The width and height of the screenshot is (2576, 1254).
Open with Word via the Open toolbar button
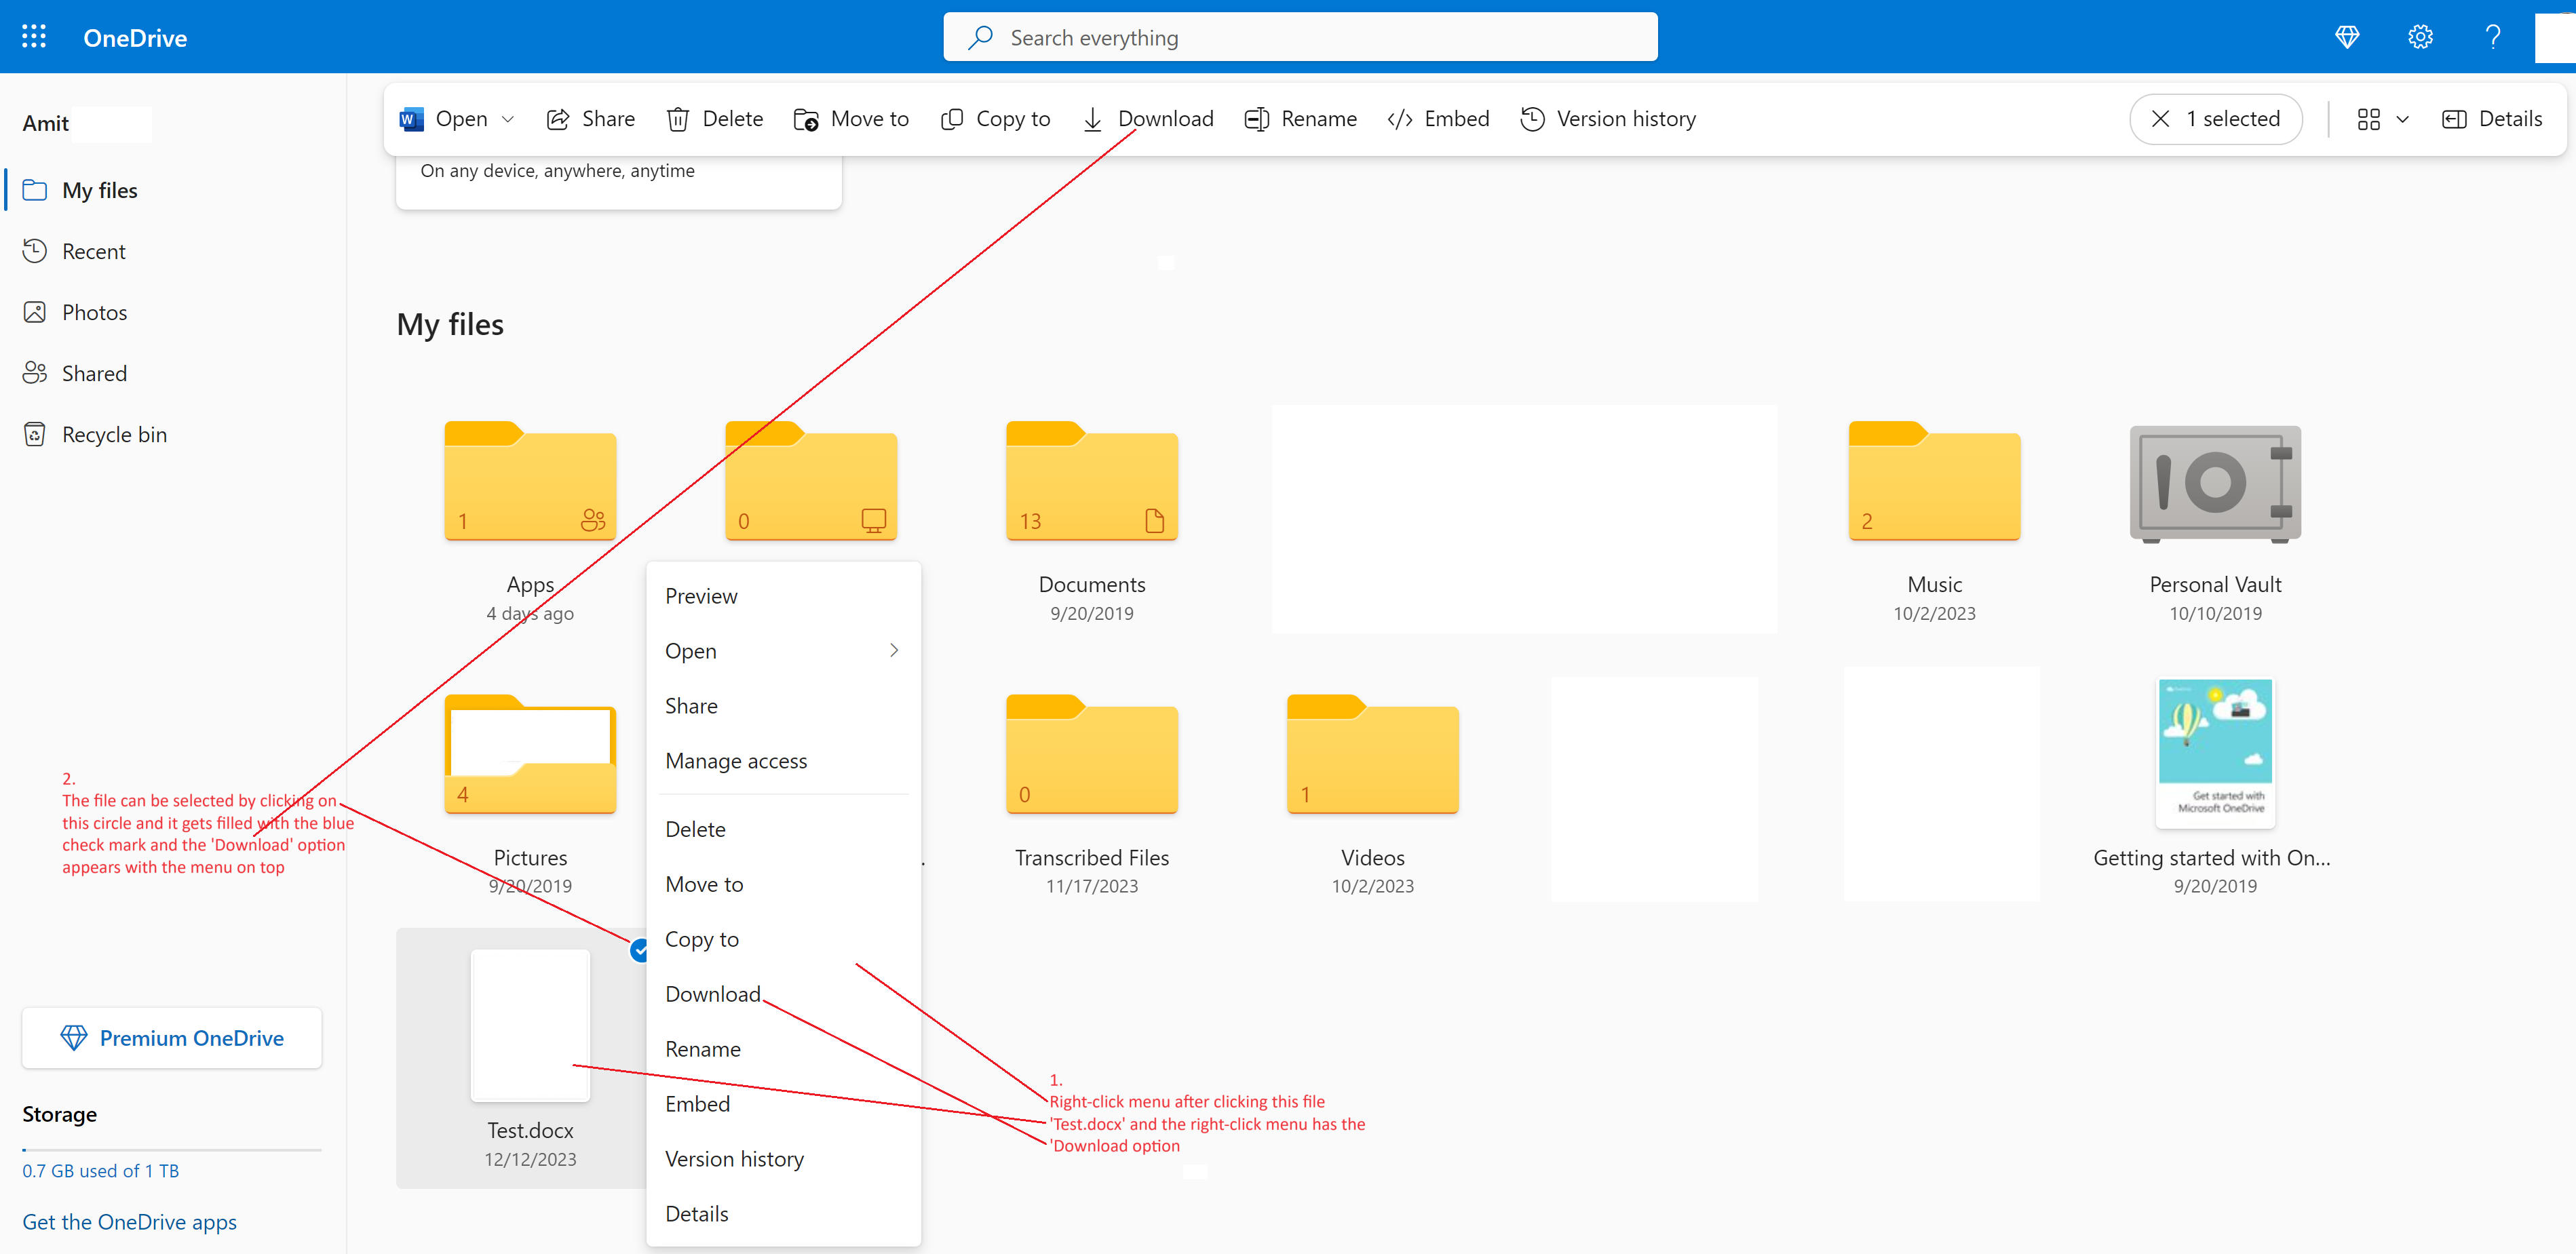click(x=443, y=119)
